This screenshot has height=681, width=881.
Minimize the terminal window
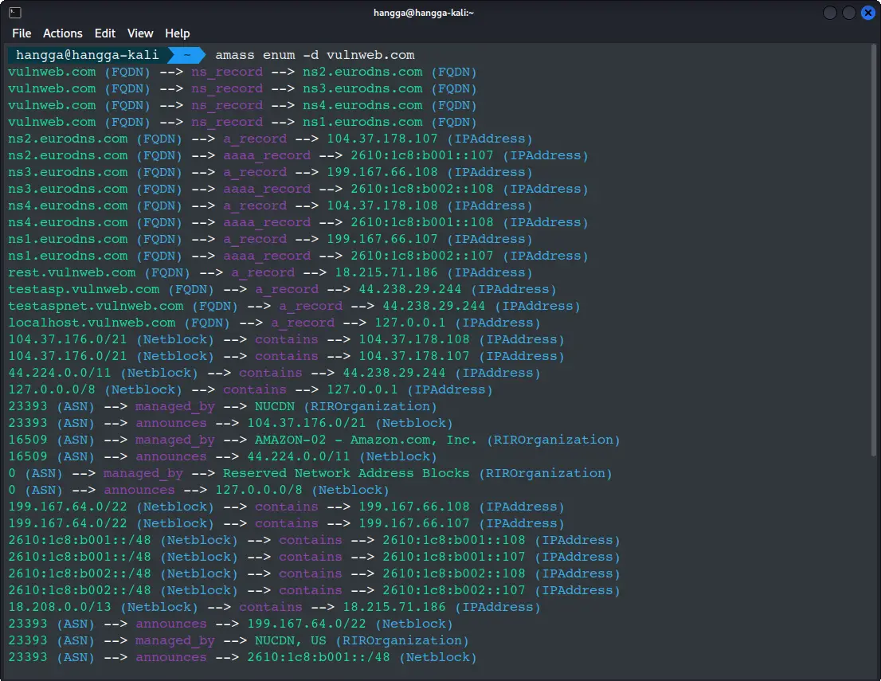point(830,13)
